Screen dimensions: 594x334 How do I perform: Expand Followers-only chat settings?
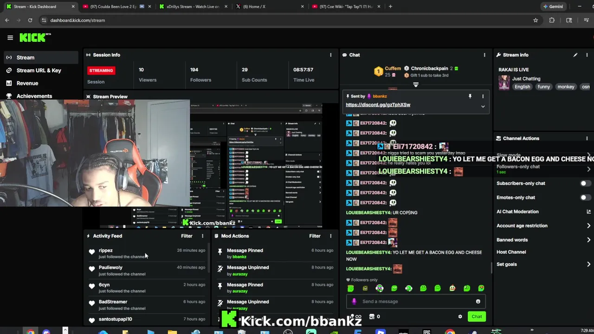tap(588, 169)
